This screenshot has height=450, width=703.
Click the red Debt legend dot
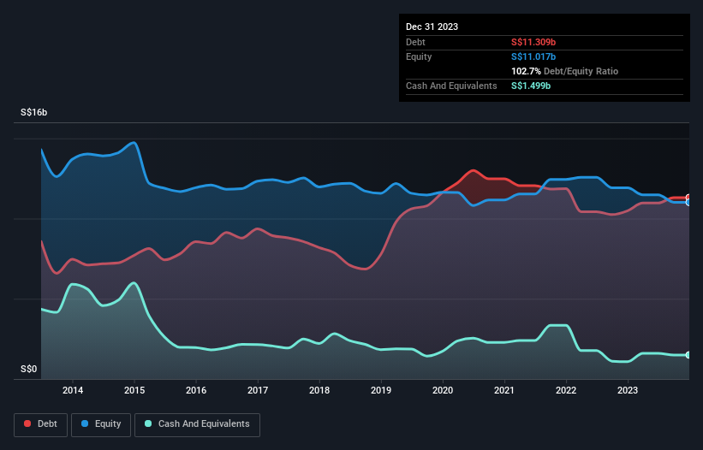click(x=27, y=423)
